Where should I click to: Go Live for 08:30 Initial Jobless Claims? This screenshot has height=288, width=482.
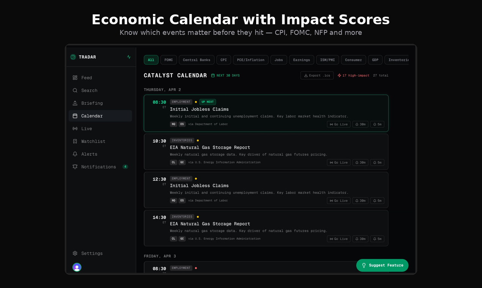339,124
